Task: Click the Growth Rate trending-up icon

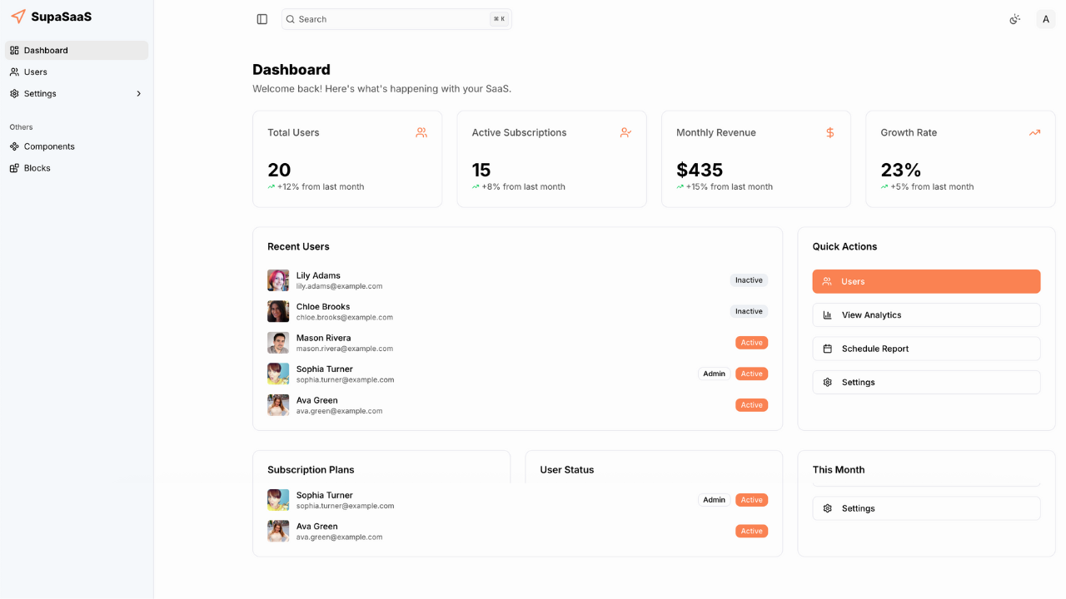Action: pos(1034,132)
